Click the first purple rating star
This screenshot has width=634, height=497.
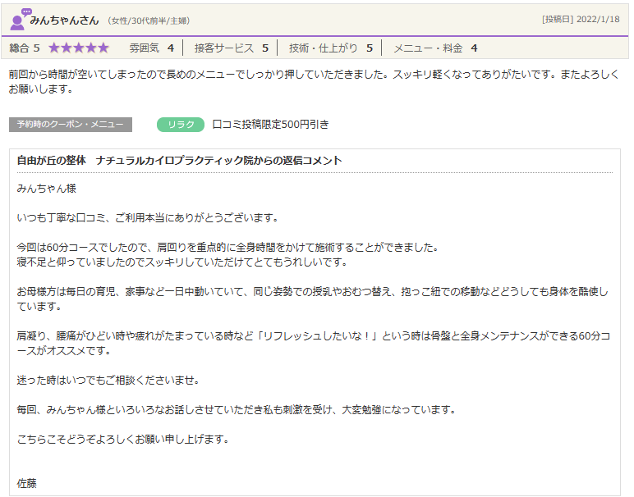[54, 48]
